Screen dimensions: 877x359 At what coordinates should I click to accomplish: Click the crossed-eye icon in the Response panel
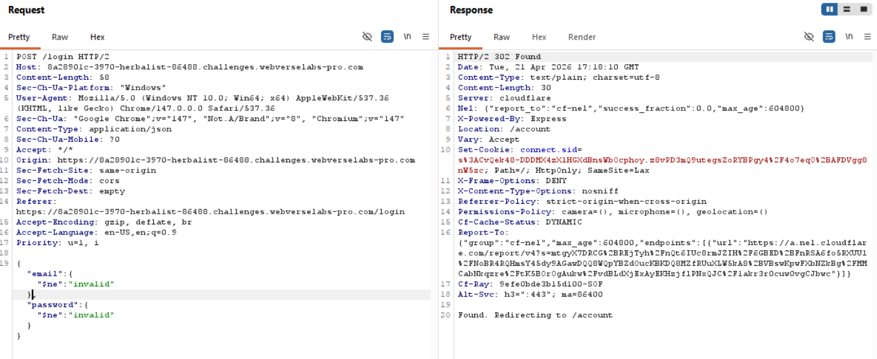click(x=809, y=37)
